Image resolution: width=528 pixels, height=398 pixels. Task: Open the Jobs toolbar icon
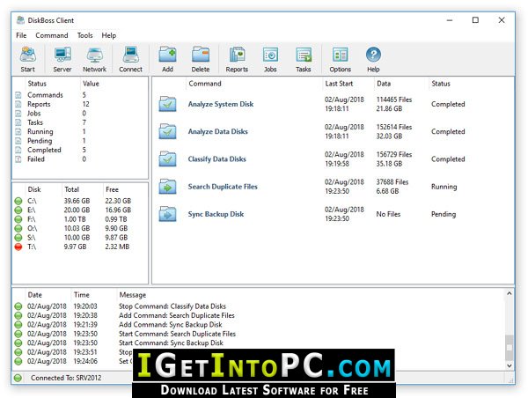[270, 55]
